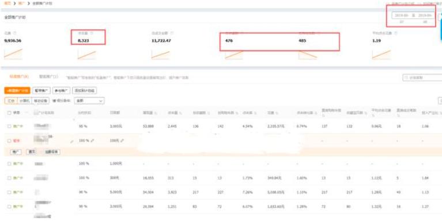Click the 95 % discount cell in first row

[x=83, y=126]
